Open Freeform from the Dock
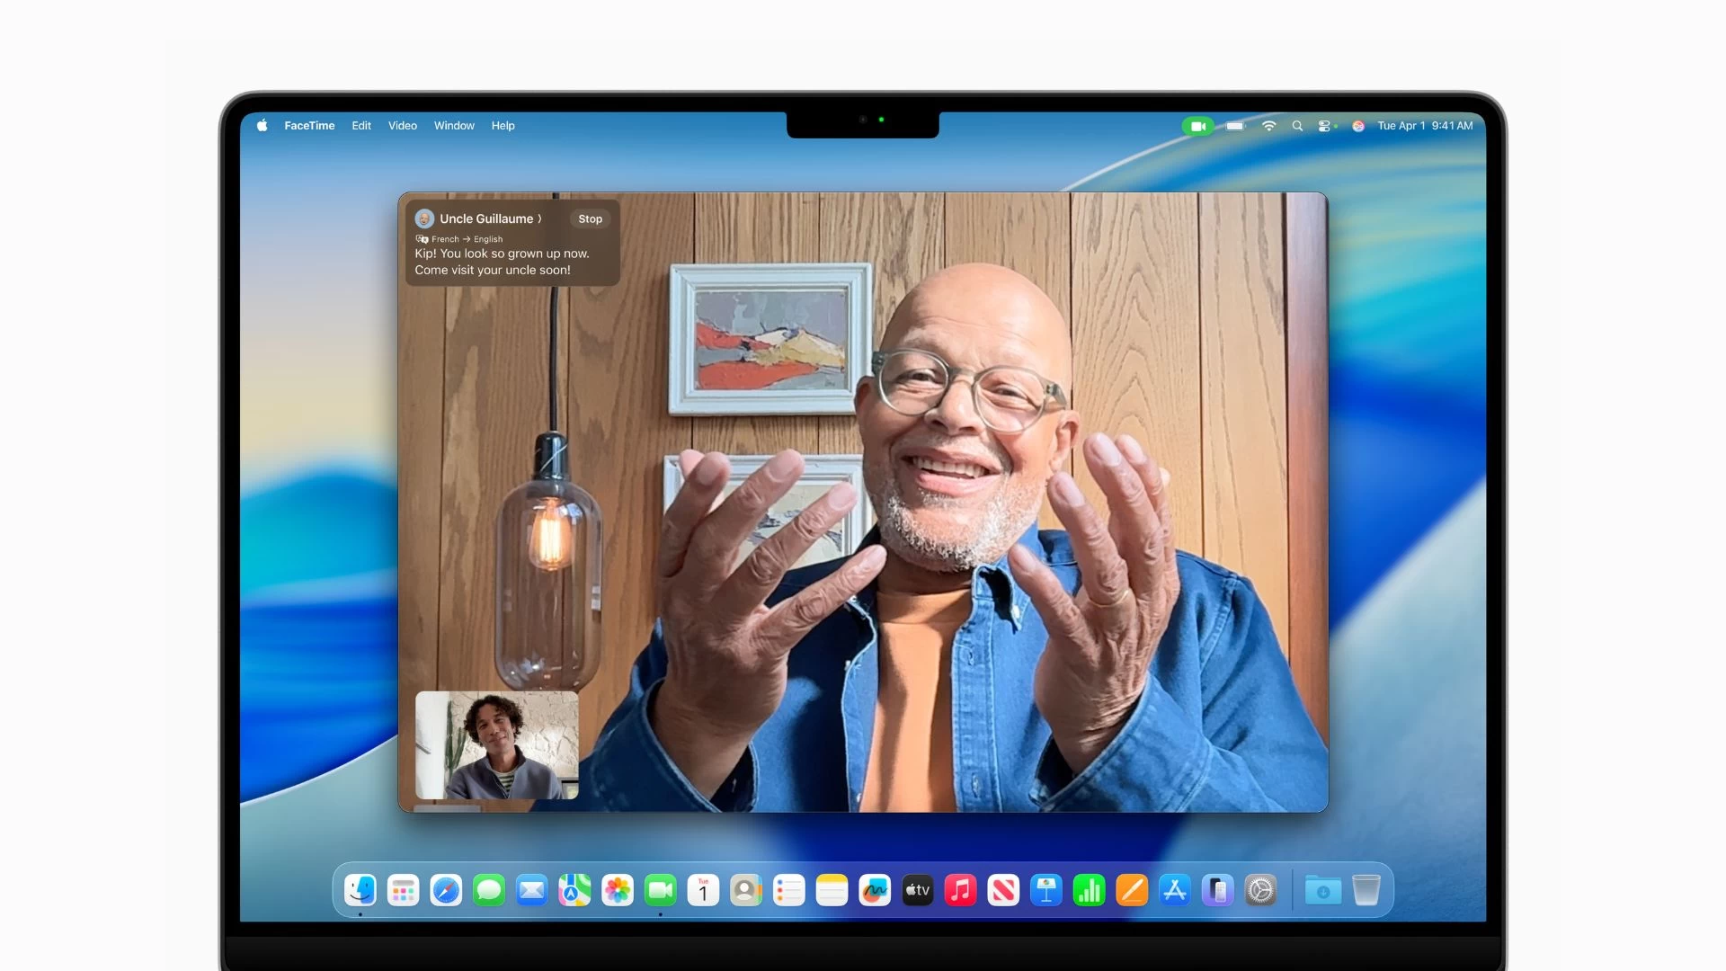The width and height of the screenshot is (1726, 971). point(876,890)
